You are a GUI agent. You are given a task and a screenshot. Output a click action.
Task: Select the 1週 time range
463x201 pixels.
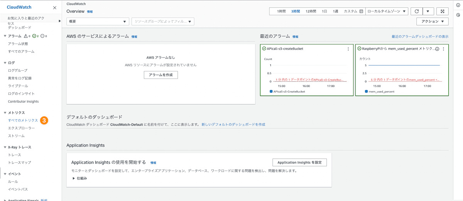[335, 12]
